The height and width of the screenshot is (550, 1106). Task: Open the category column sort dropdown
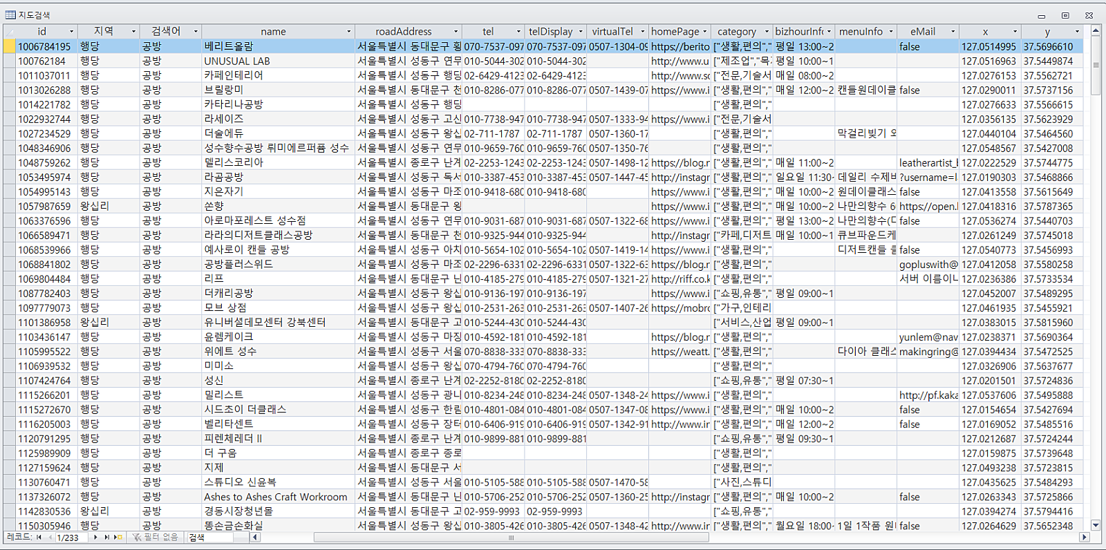tap(766, 32)
